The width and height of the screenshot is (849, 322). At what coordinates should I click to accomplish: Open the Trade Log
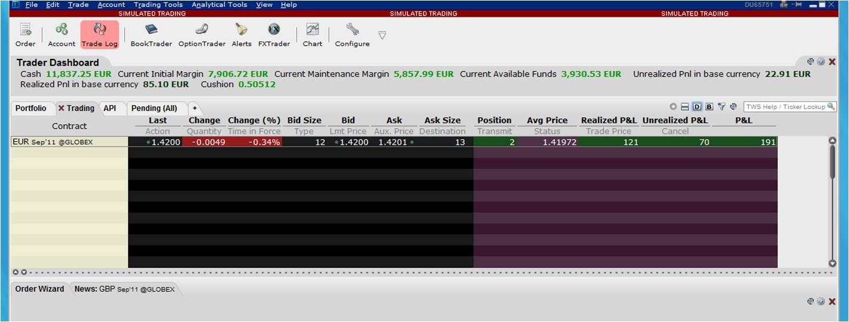pos(100,35)
